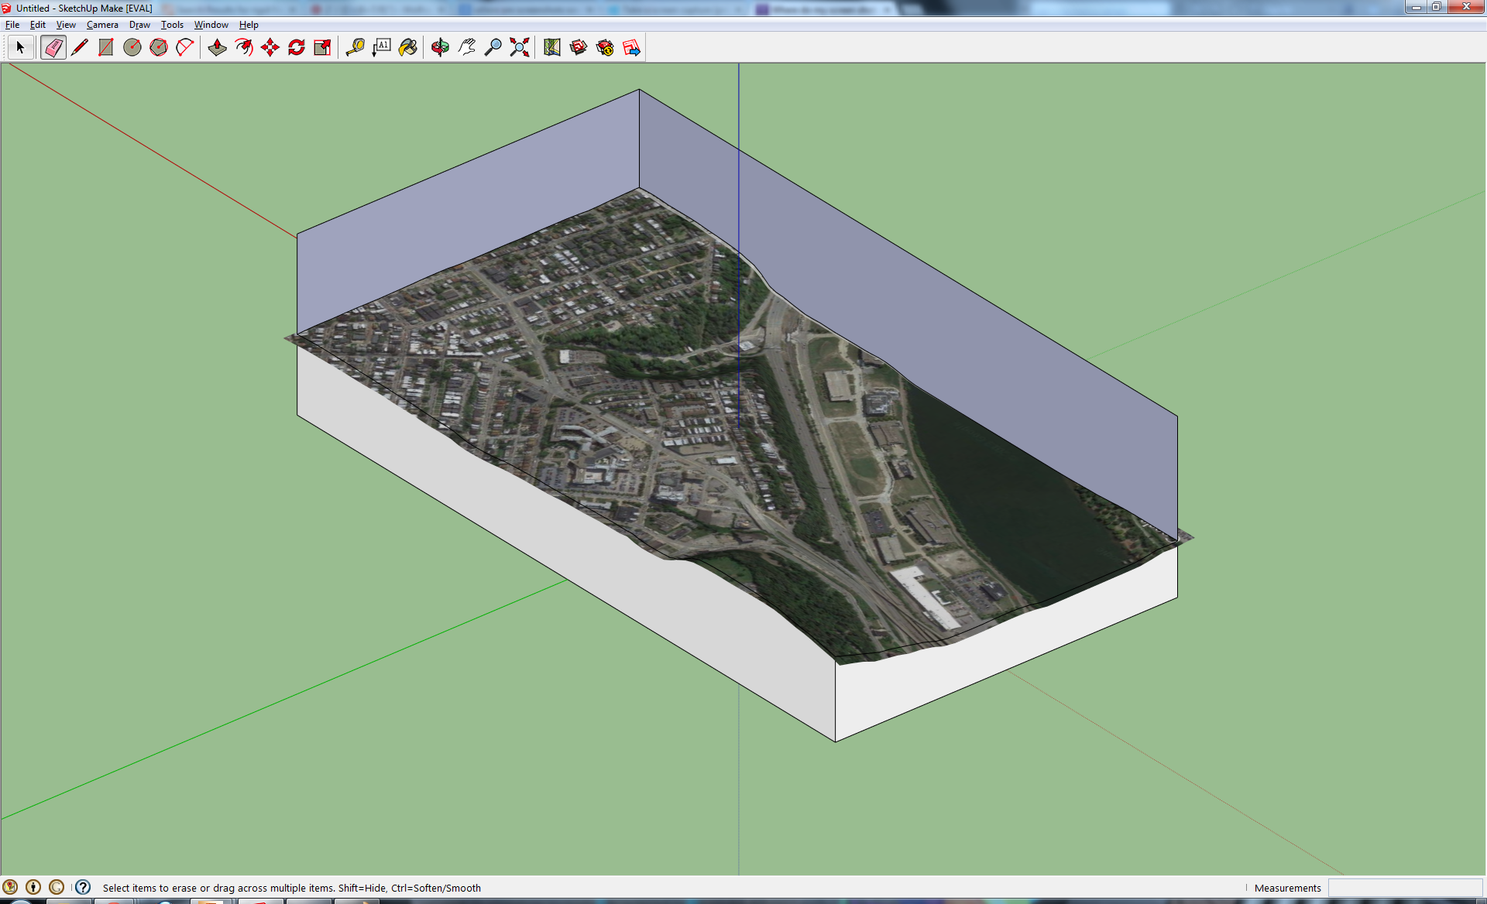This screenshot has height=904, width=1487.
Task: Pick the Circle tool
Action: 132,48
